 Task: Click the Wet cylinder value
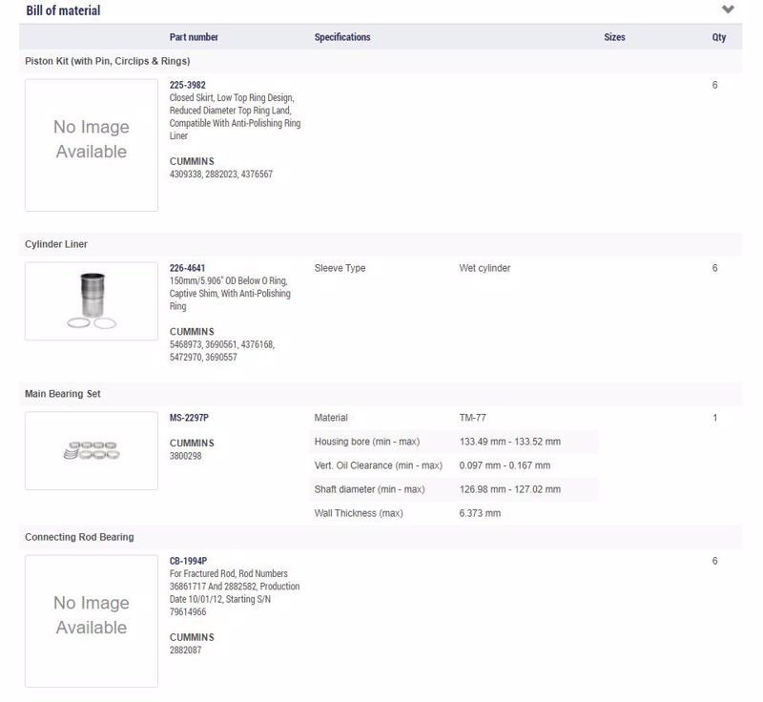pos(485,268)
